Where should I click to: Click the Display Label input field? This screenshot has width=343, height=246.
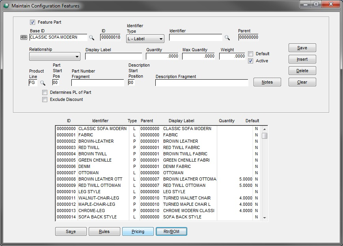114,56
